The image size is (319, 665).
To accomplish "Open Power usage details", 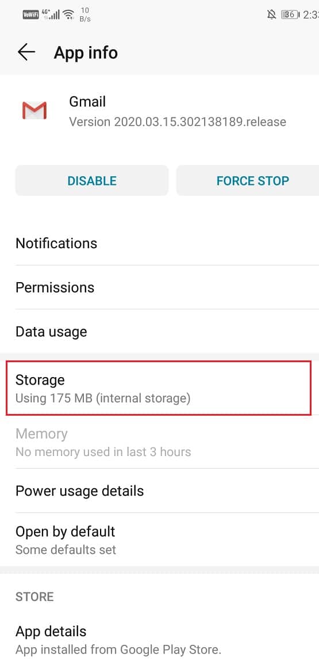I will pos(159,491).
